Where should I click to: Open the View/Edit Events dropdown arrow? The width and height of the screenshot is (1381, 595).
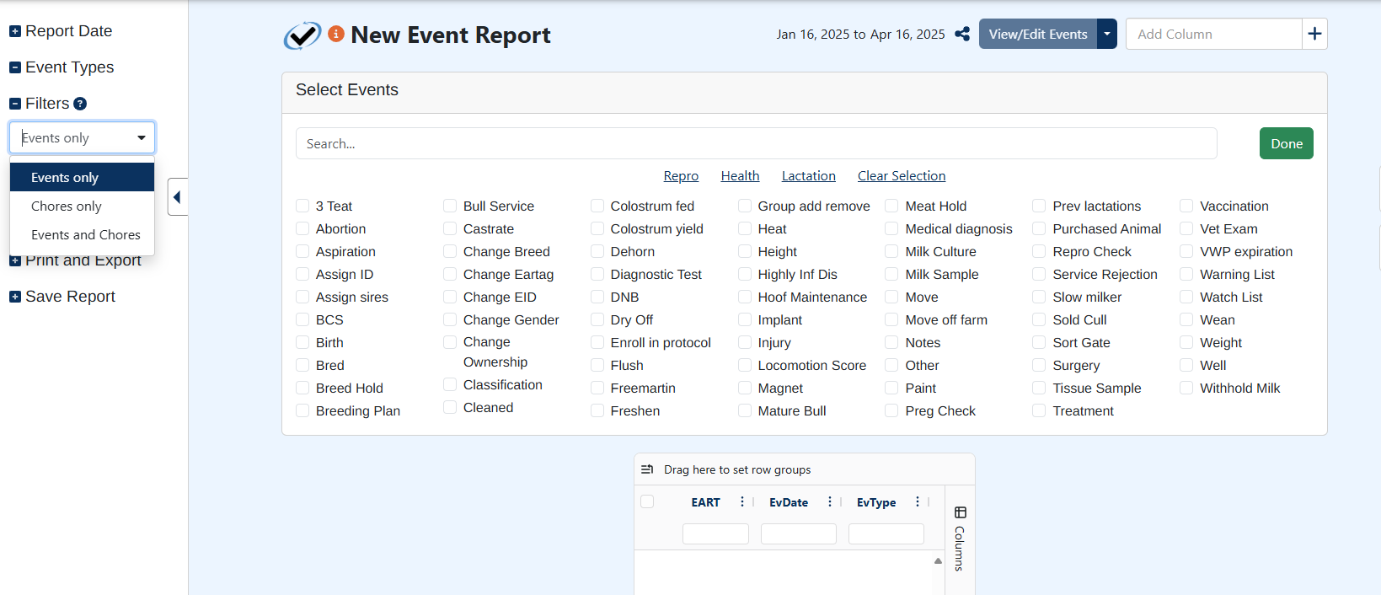coord(1106,35)
